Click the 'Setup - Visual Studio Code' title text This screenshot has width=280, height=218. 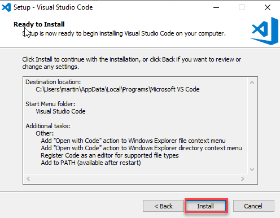(53, 7)
